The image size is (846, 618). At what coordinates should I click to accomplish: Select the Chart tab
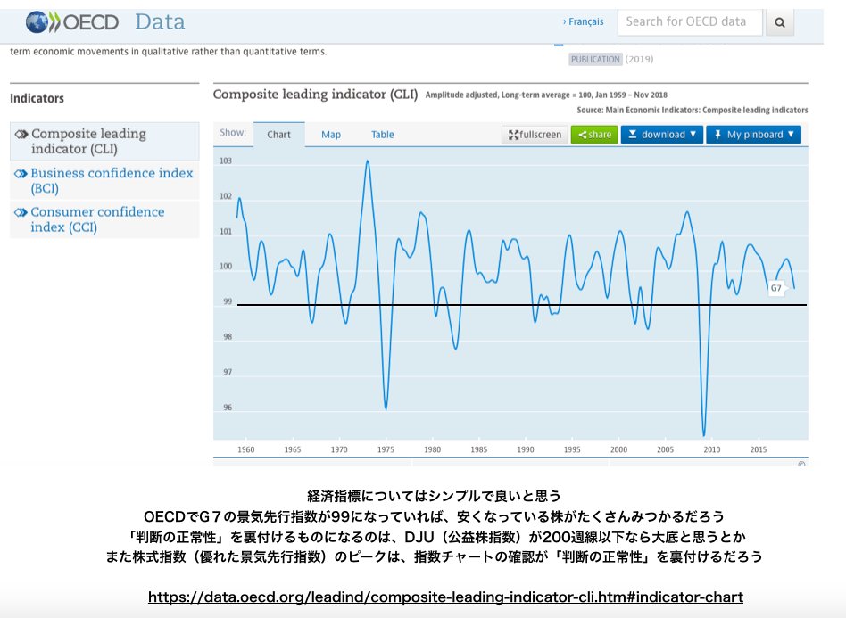pyautogui.click(x=279, y=135)
